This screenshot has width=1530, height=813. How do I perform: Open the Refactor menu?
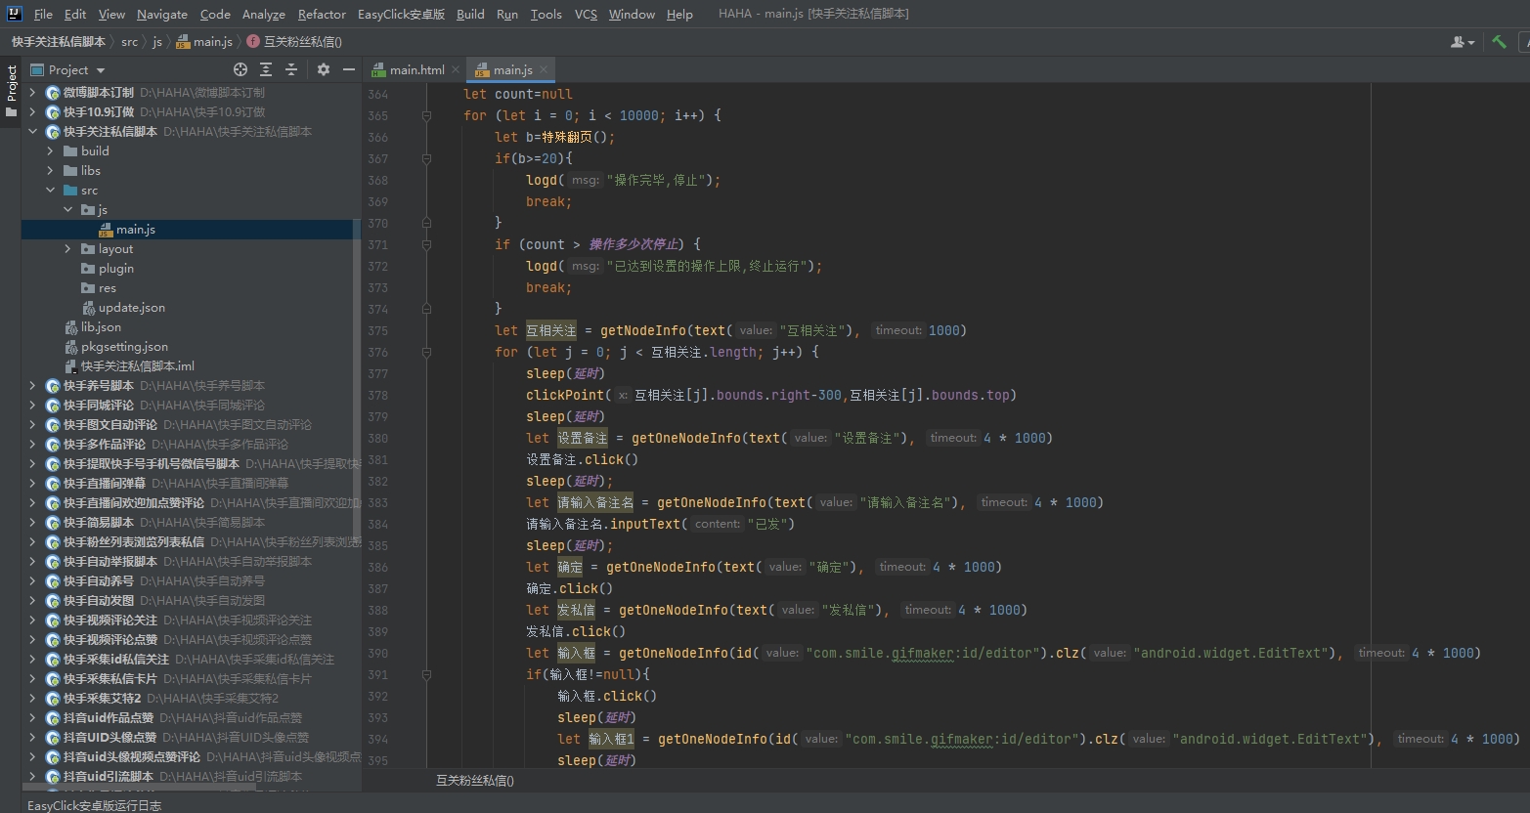(322, 14)
